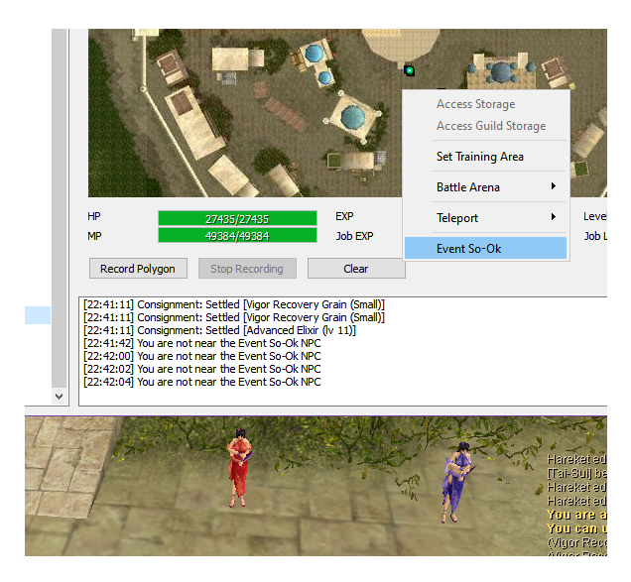
Task: Click the green HP bar showing 27435/27435
Action: point(237,218)
